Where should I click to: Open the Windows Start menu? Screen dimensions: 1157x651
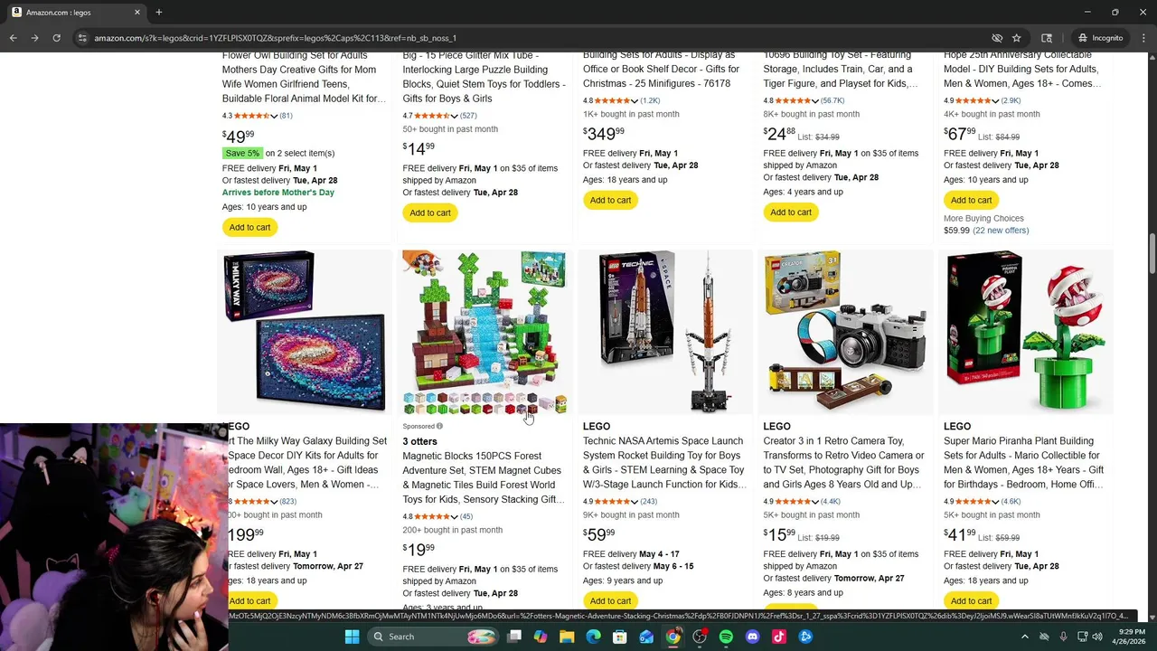(x=352, y=637)
